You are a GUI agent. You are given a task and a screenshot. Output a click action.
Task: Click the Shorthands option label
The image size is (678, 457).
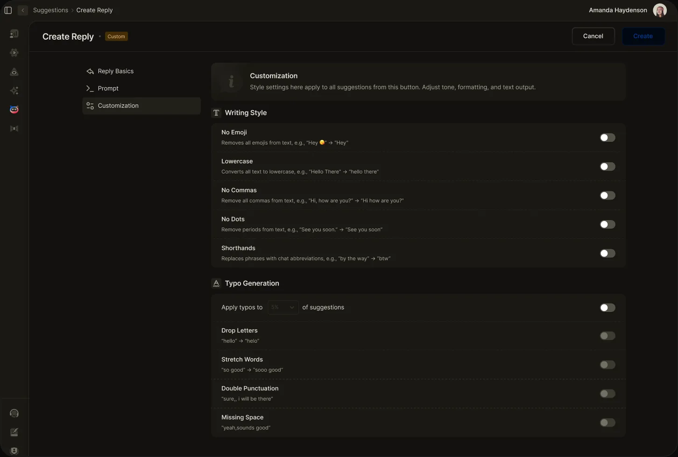tap(238, 248)
